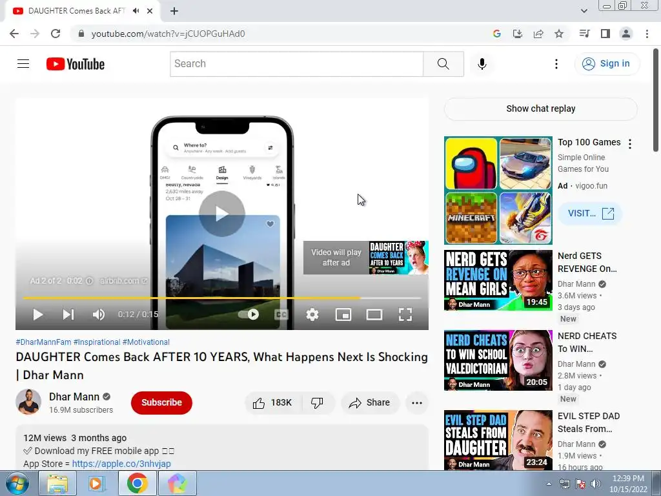
Task: Open options for Top 100 Games ad
Action: (x=630, y=144)
